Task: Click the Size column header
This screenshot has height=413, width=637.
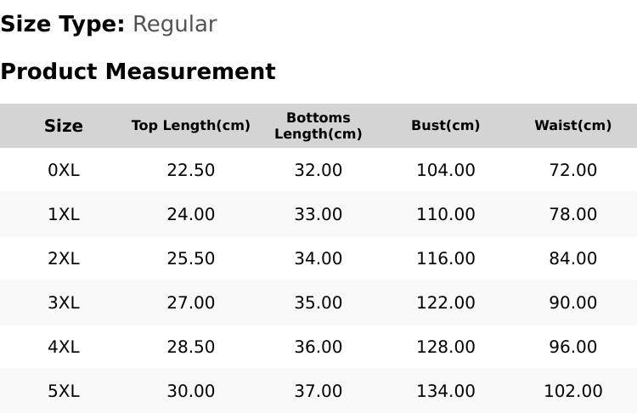Action: tap(64, 126)
